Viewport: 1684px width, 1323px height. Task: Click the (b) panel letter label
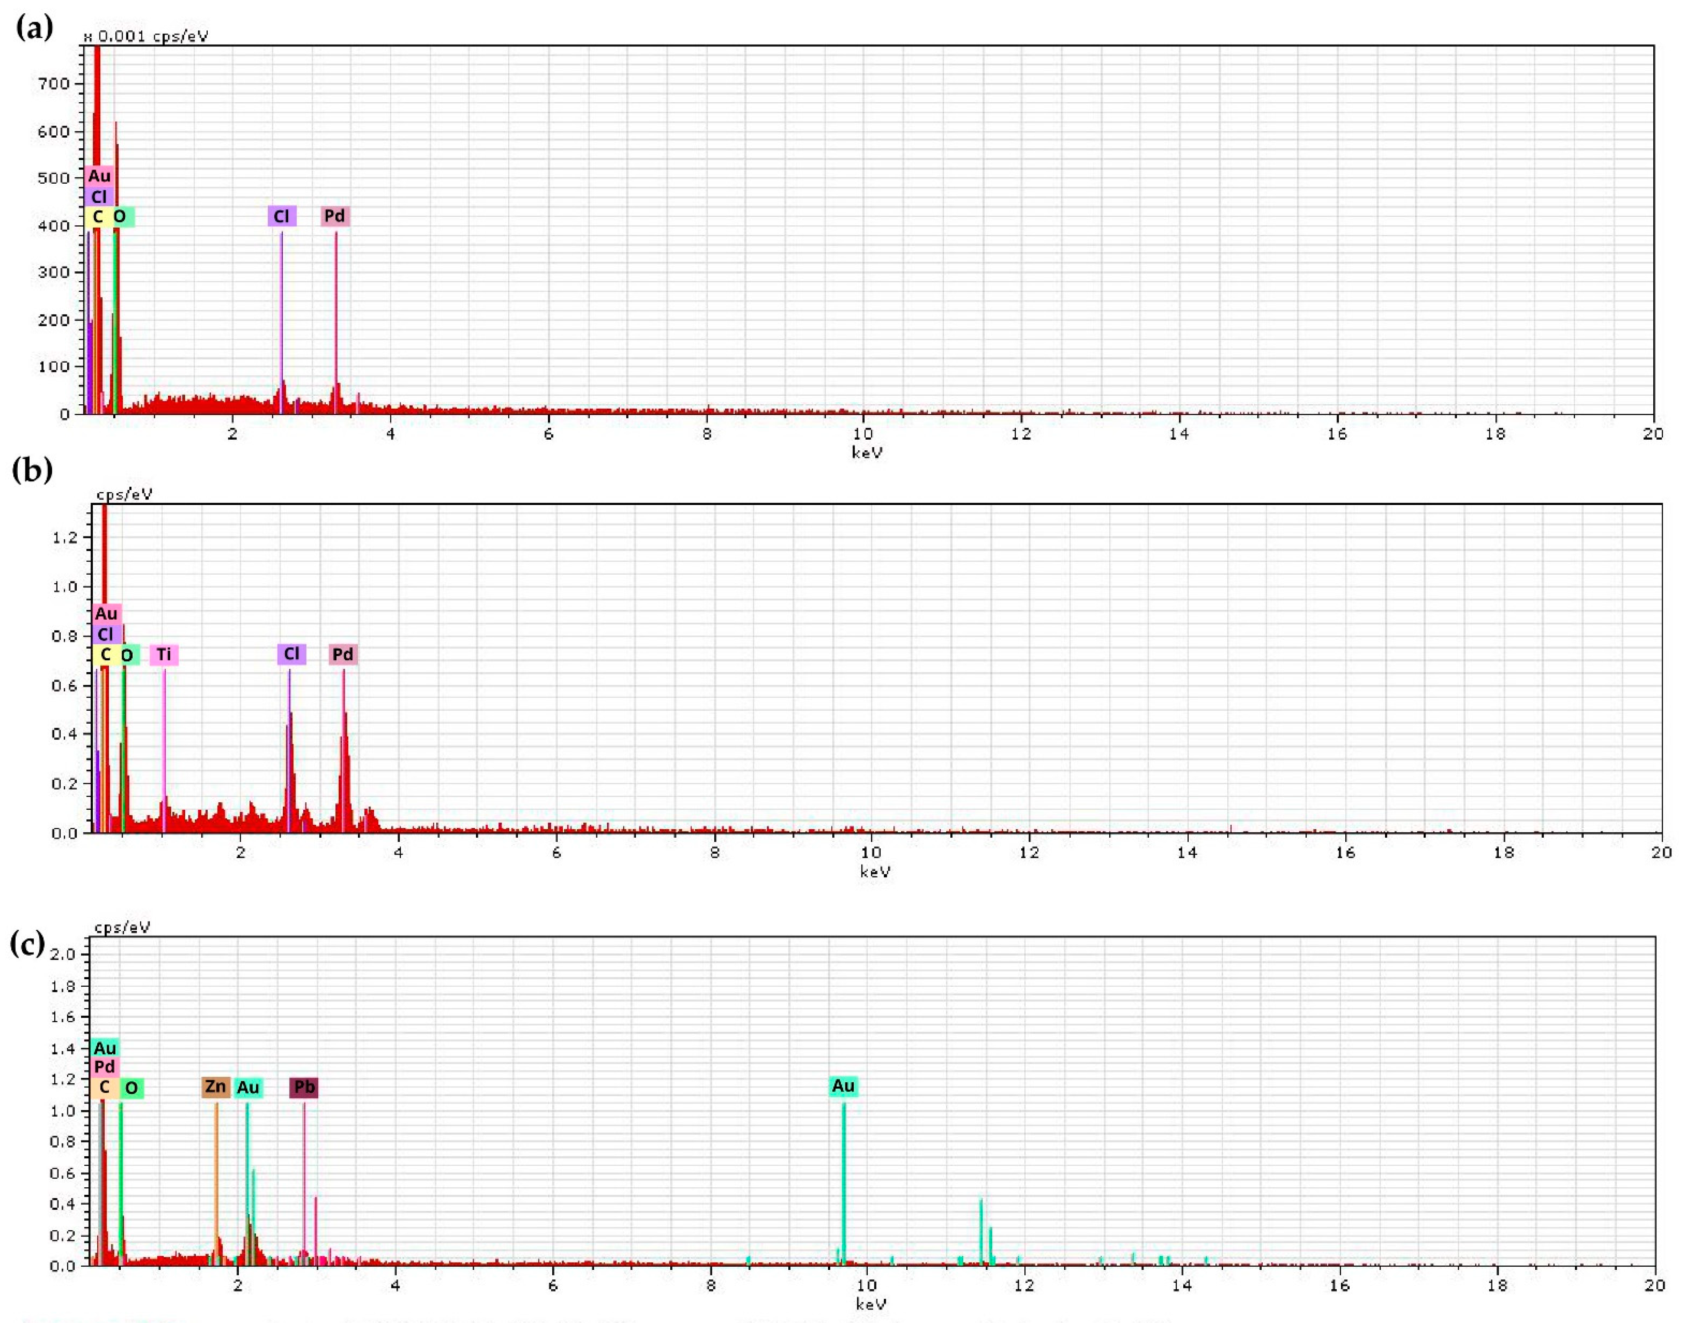[x=32, y=470]
